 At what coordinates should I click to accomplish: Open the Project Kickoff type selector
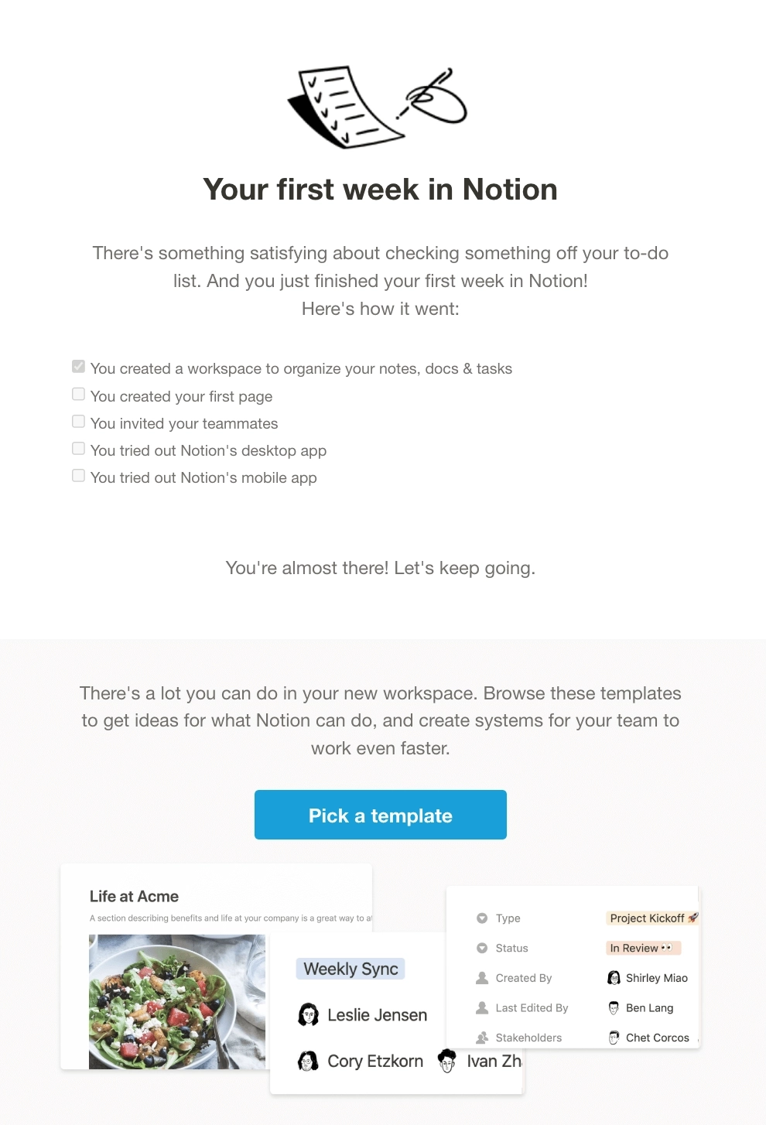point(651,918)
